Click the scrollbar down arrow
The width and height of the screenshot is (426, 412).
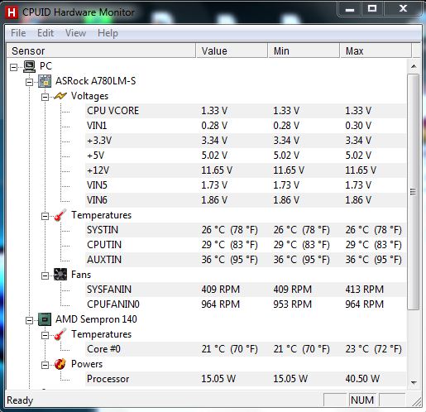[414, 382]
